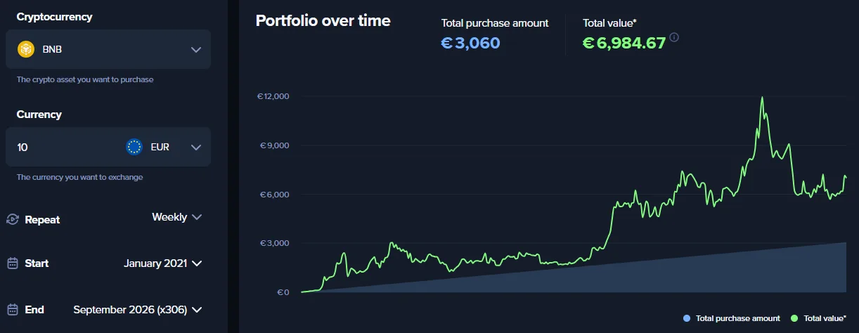Toggle the Total purchase amount legend dot
This screenshot has width=859, height=333.
[687, 318]
